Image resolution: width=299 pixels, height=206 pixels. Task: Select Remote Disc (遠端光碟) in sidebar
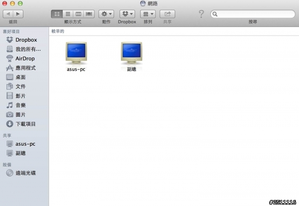[x=24, y=173]
